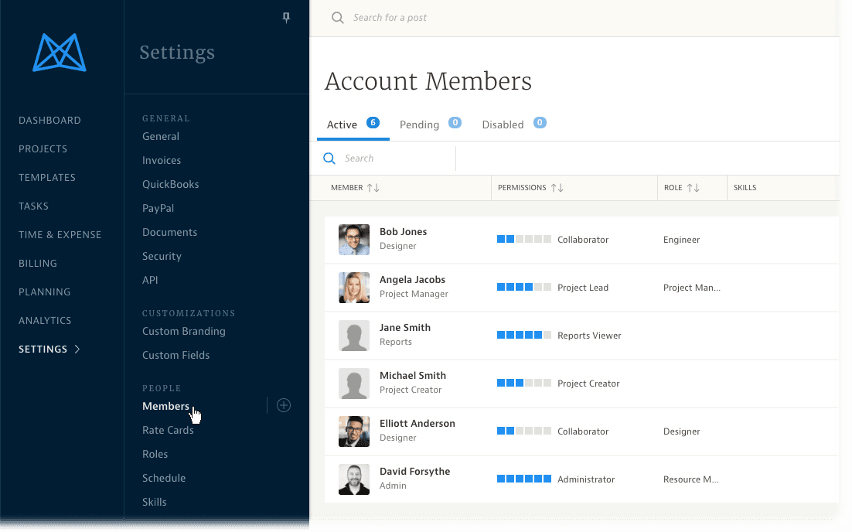
Task: Click the Mavenlink logo icon
Action: (60, 53)
